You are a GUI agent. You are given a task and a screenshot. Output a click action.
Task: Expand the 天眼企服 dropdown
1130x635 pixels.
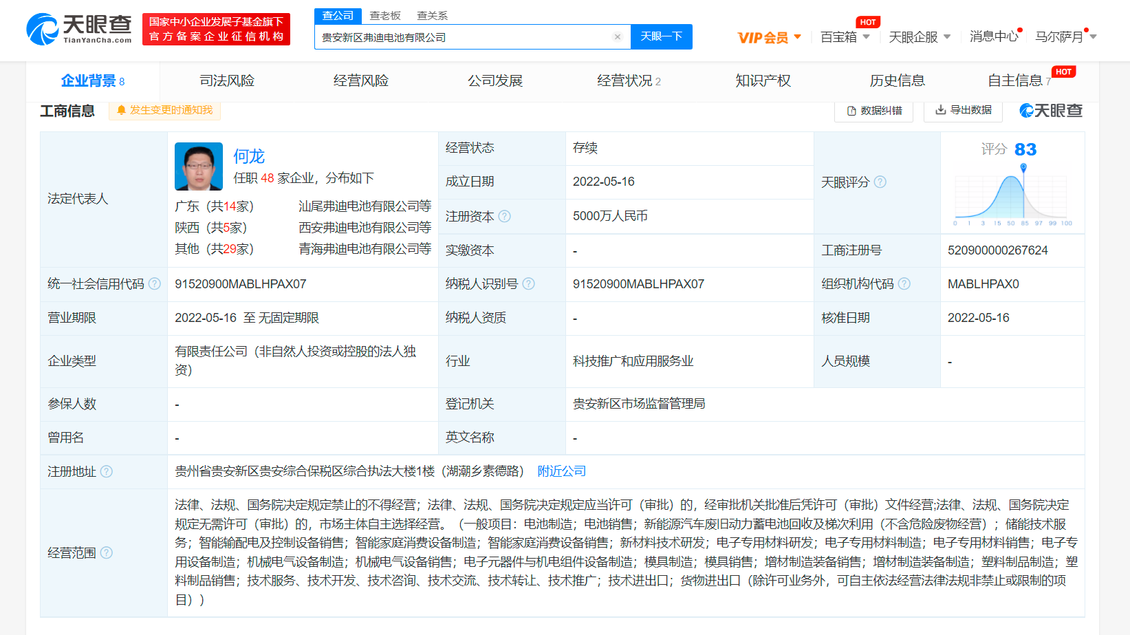coord(919,37)
